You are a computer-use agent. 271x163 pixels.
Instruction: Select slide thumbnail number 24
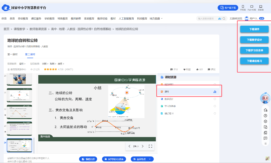click(x=19, y=145)
